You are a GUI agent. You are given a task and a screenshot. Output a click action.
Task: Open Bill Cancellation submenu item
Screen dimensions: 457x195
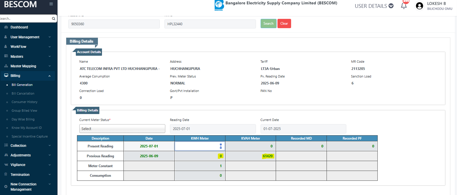click(x=23, y=93)
